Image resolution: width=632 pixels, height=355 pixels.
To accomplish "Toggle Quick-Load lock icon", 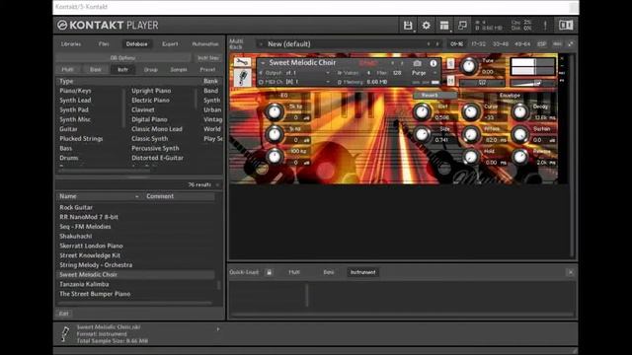I will coord(269,272).
